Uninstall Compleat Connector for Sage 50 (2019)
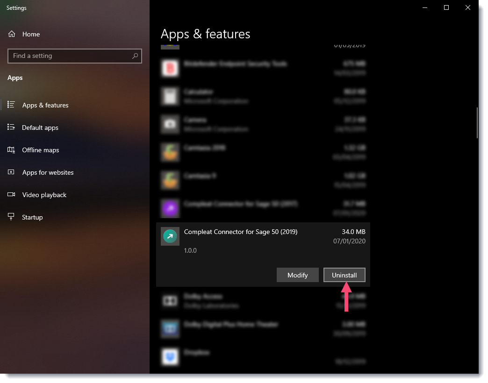Viewport: 488px width, 383px height. pos(344,275)
